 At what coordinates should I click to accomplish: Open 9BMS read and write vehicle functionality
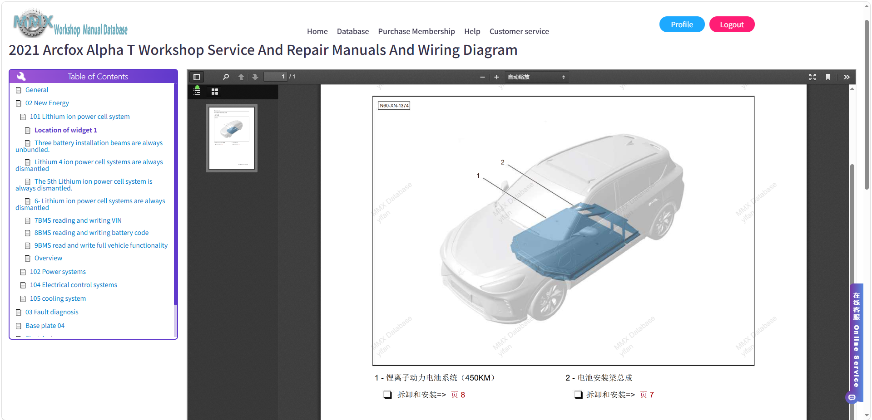(101, 245)
